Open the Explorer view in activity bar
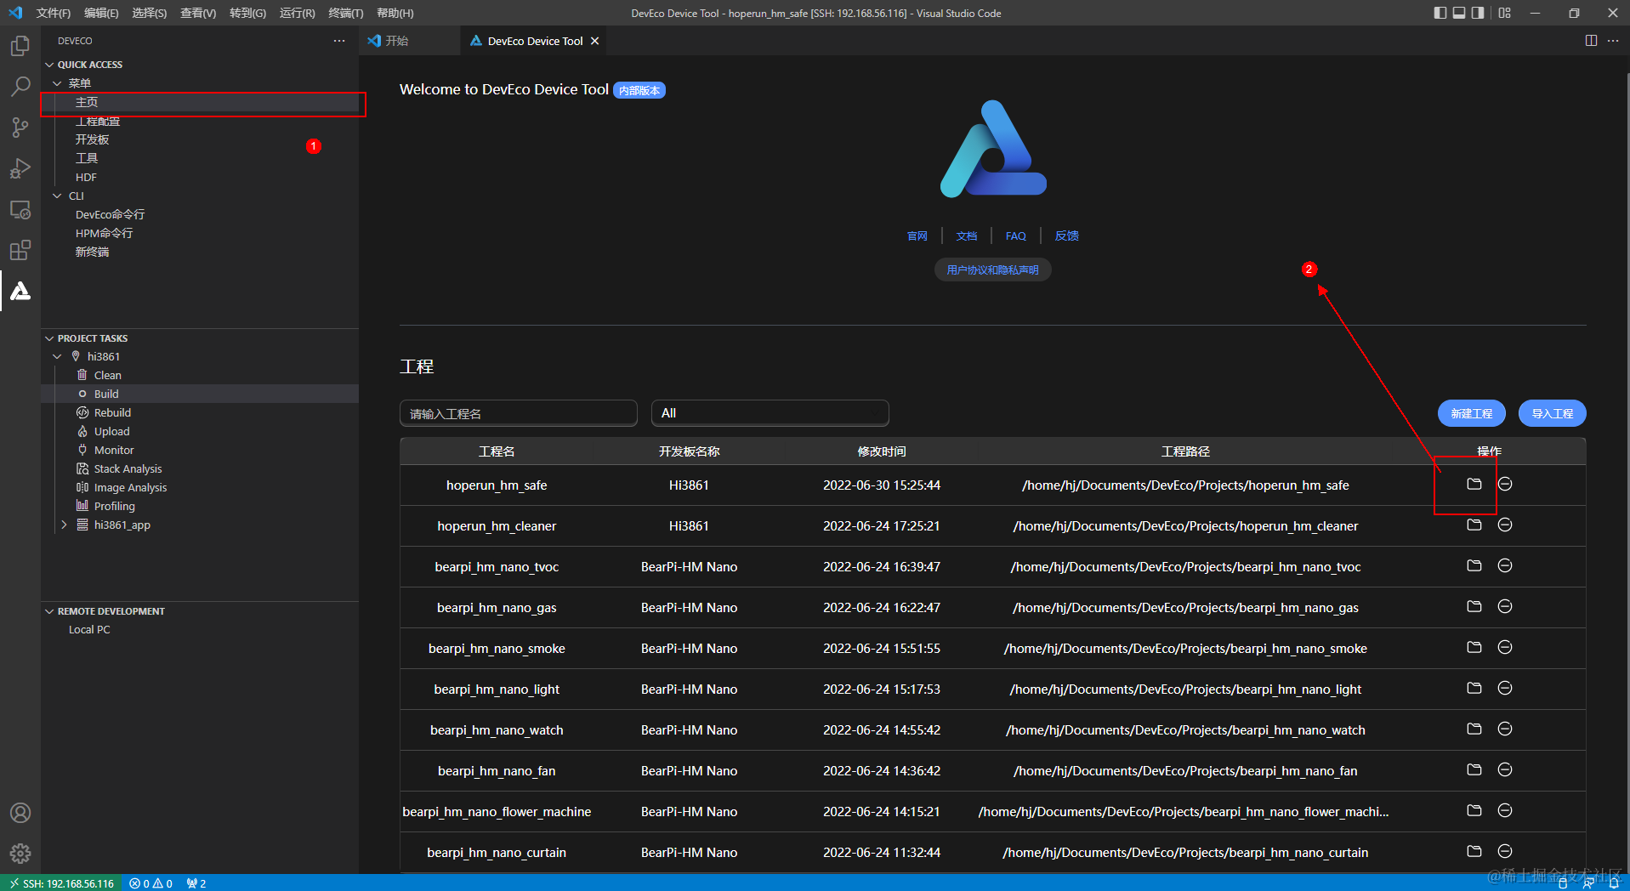Viewport: 1630px width, 891px height. [20, 45]
